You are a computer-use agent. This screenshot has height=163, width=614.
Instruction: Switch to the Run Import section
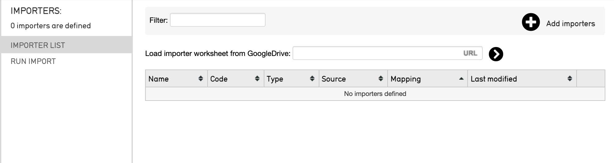coord(33,61)
